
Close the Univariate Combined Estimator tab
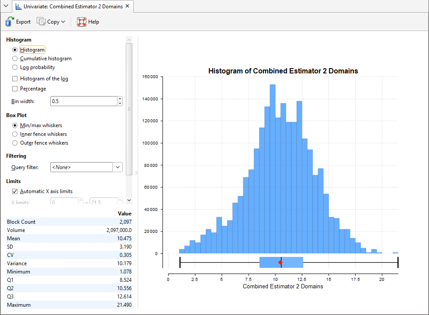[127, 6]
